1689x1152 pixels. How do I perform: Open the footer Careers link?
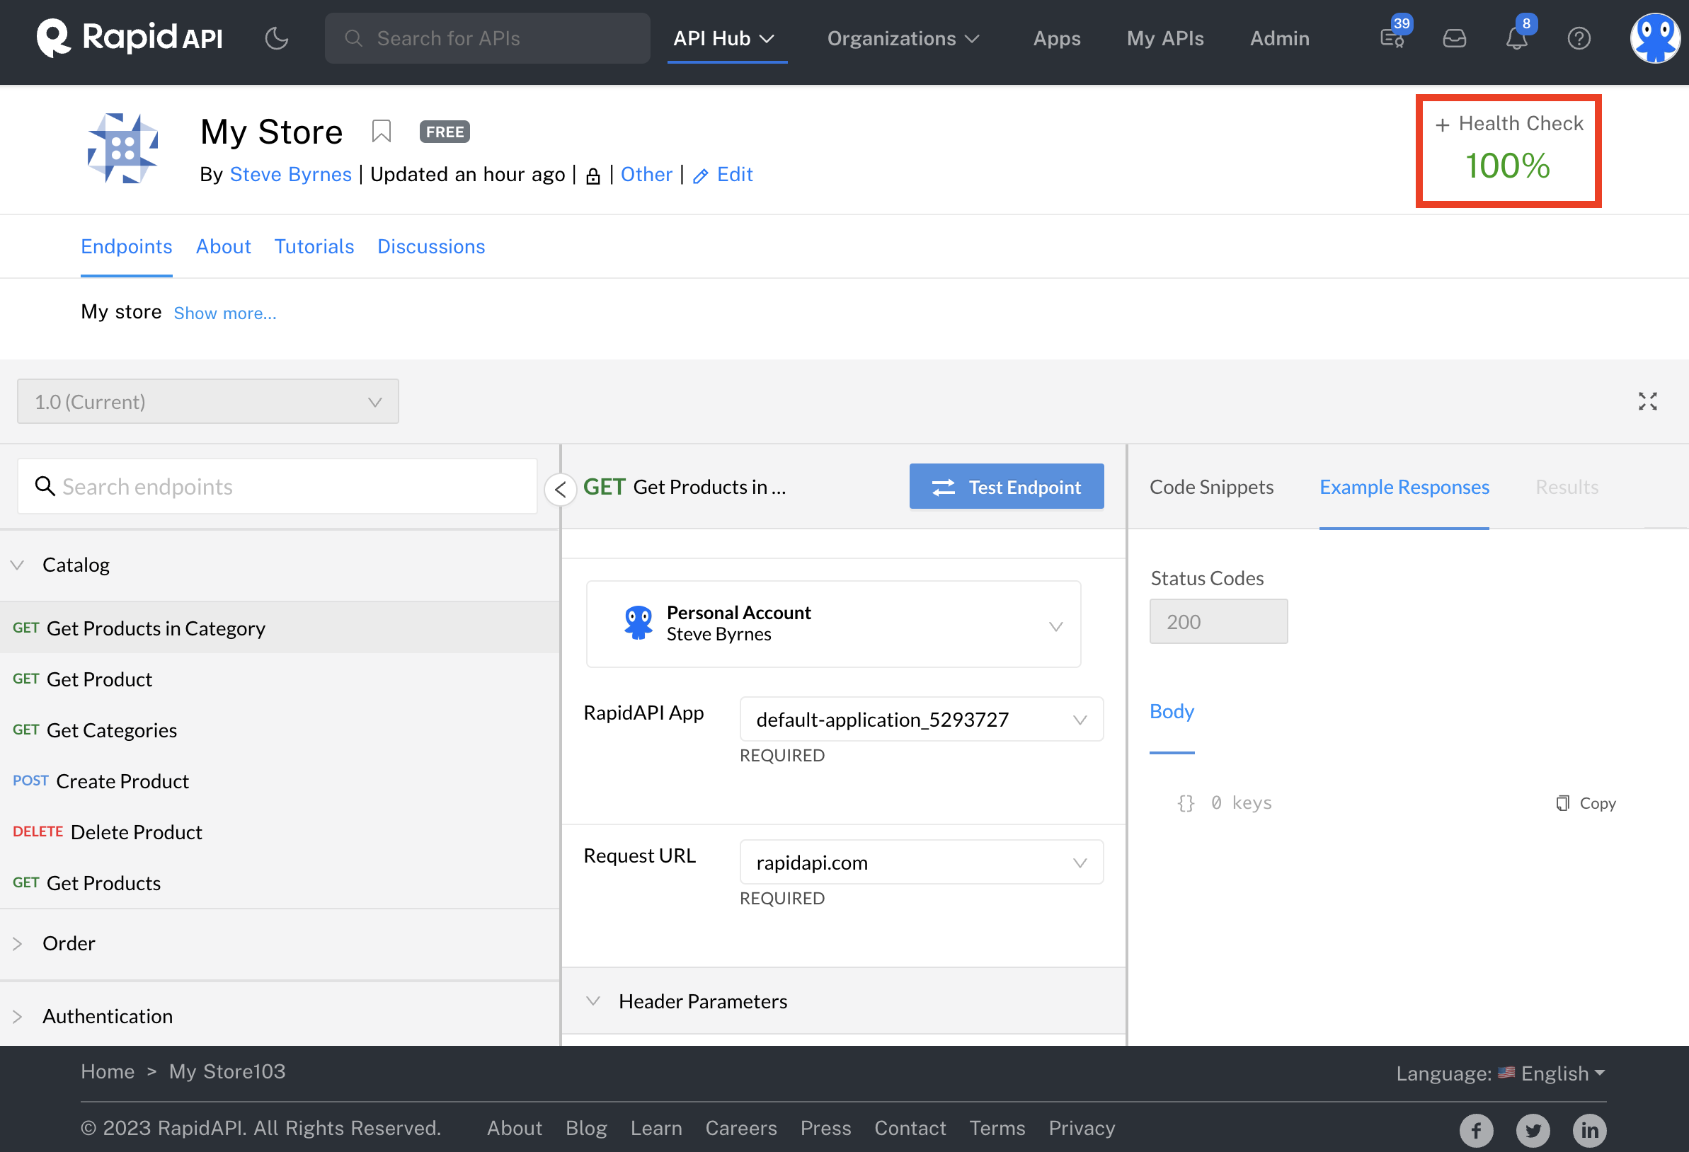click(x=740, y=1127)
